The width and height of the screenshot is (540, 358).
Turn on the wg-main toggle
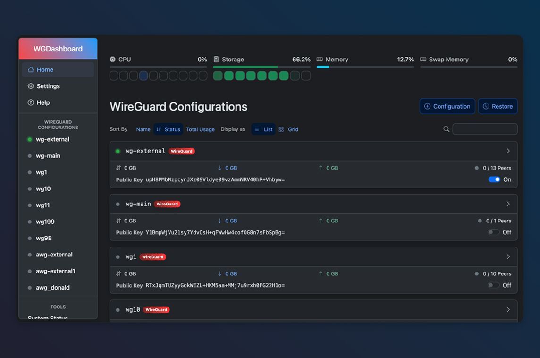pos(494,232)
